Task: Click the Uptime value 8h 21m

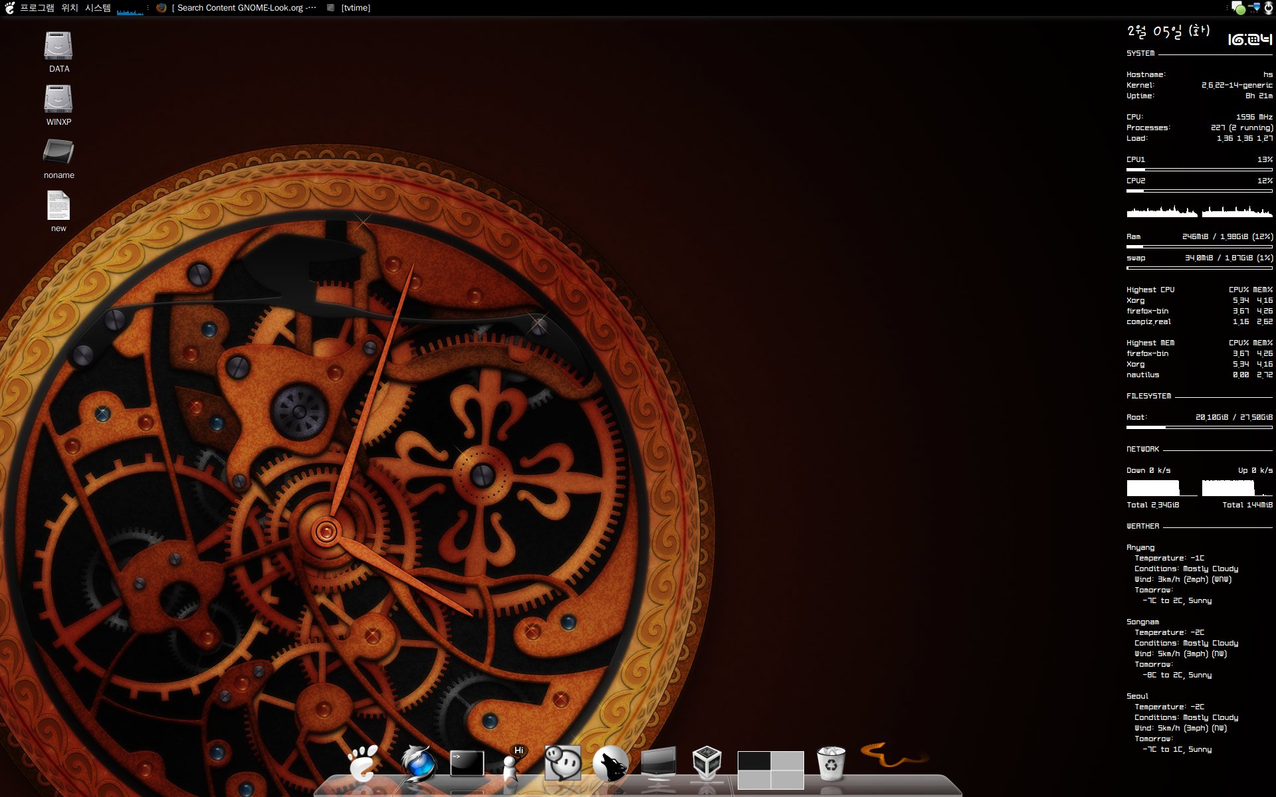Action: [1259, 96]
